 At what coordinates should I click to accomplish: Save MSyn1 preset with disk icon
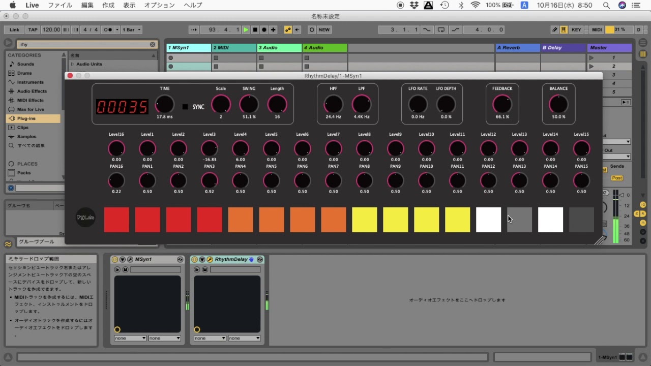[125, 269]
